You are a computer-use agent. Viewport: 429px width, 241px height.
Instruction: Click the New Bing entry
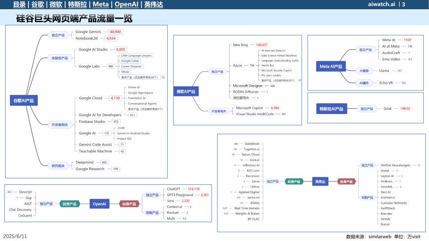pos(240,45)
